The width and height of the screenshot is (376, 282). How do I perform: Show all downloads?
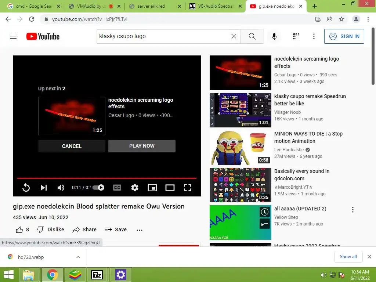348,257
